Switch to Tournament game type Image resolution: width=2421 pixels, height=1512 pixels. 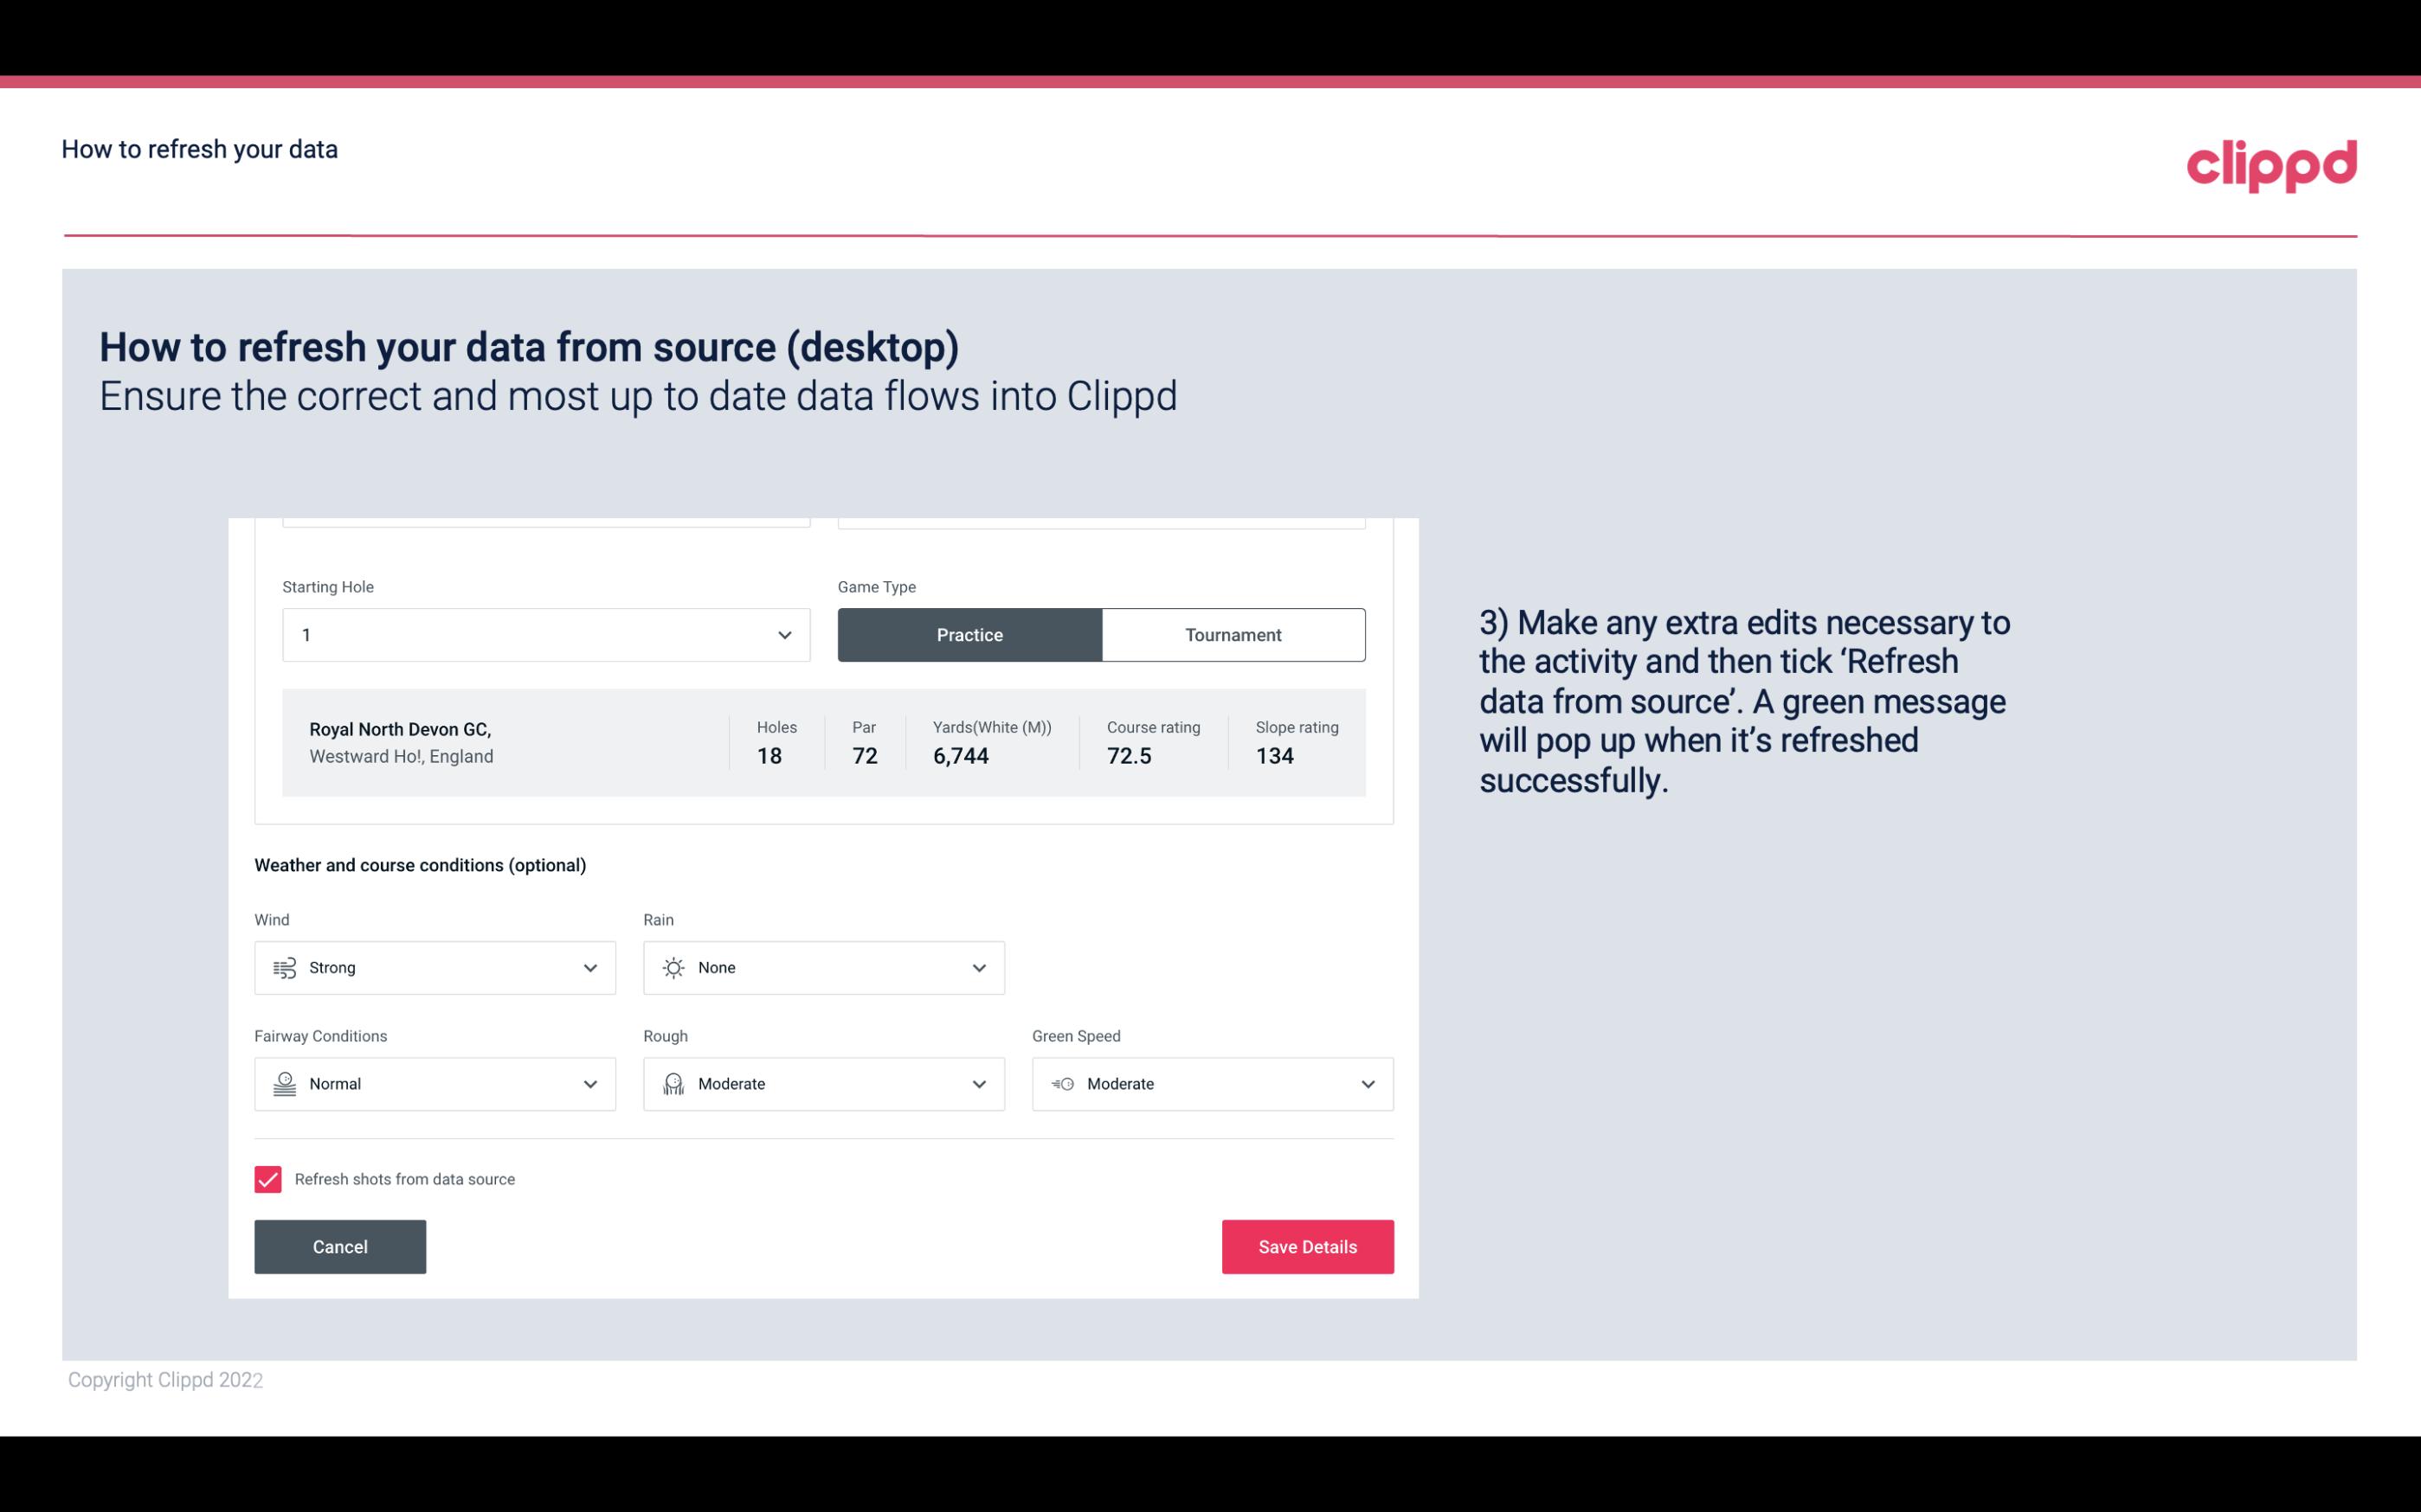click(1233, 634)
